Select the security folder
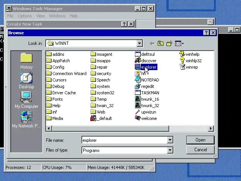The image size is (241, 181). [101, 74]
